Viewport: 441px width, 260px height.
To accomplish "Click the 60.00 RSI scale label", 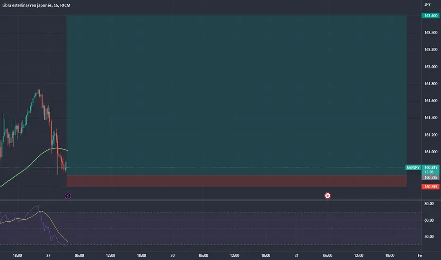I will coord(429,220).
